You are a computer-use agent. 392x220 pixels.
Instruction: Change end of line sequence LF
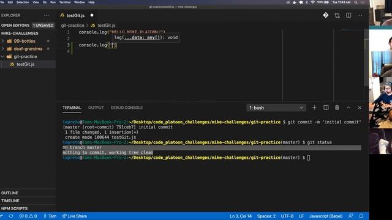tap(301, 216)
